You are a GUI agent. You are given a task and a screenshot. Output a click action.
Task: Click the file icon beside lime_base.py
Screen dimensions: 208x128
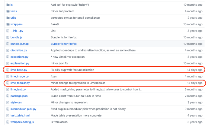coord(8,70)
